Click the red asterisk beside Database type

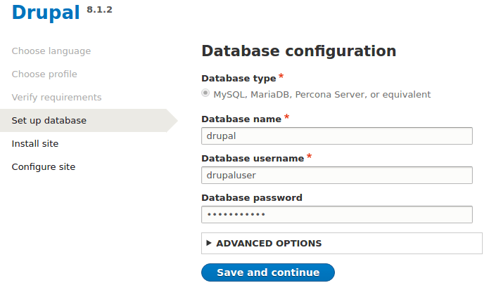tap(281, 77)
